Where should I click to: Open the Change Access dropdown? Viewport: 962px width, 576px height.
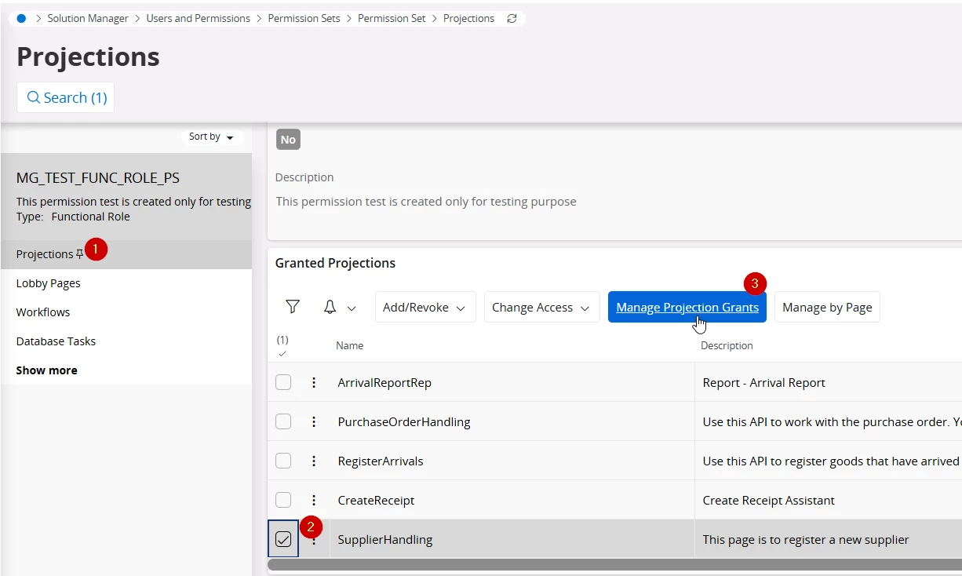point(541,307)
